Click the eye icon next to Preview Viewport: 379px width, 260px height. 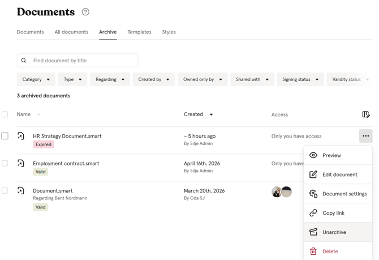click(313, 155)
